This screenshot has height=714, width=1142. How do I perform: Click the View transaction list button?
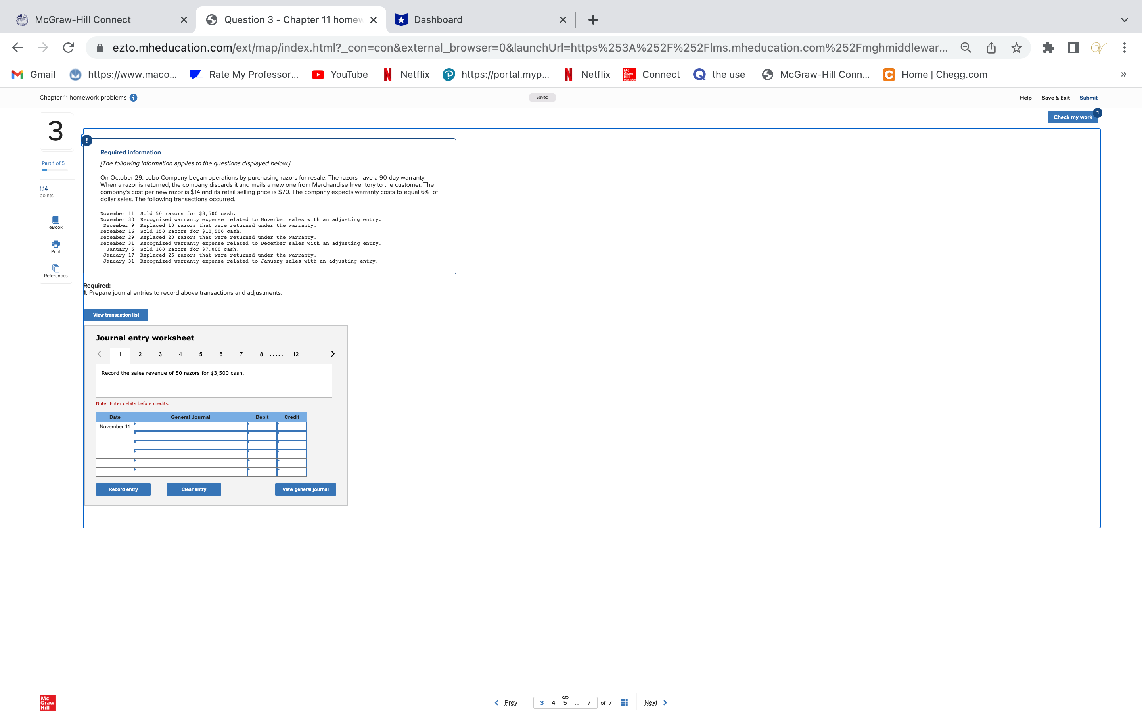coord(116,315)
